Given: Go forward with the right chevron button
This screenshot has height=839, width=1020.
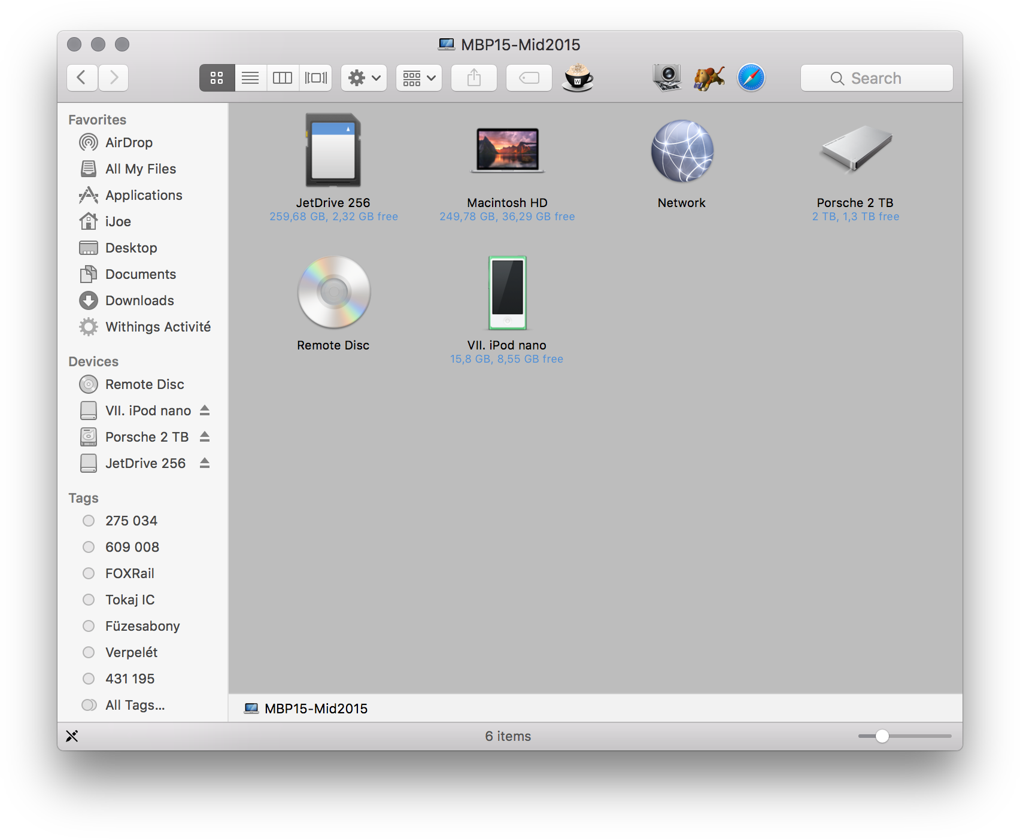Looking at the screenshot, I should coord(114,78).
